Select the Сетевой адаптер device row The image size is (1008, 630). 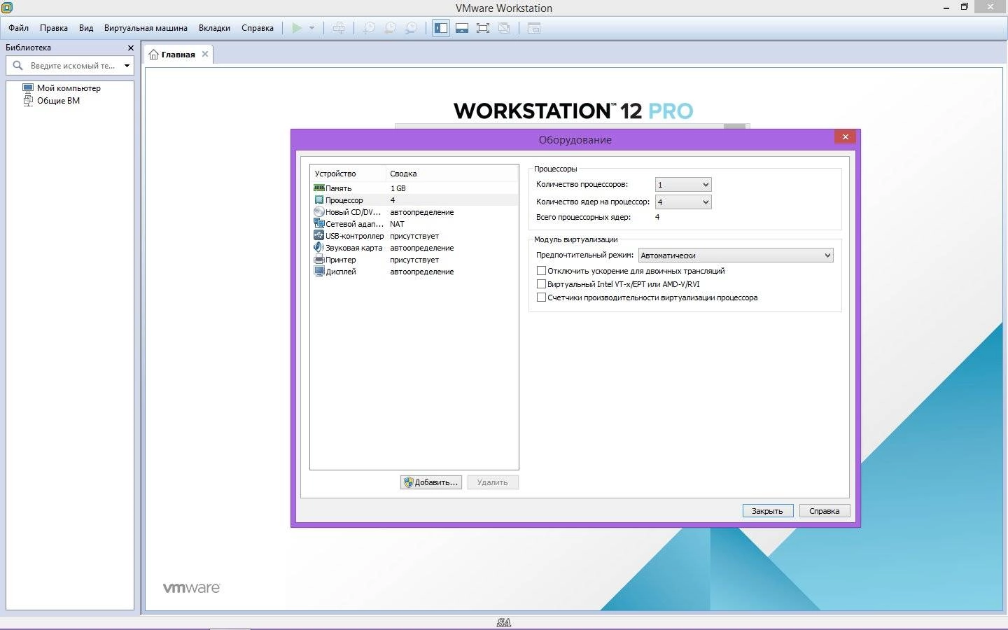pyautogui.click(x=414, y=224)
